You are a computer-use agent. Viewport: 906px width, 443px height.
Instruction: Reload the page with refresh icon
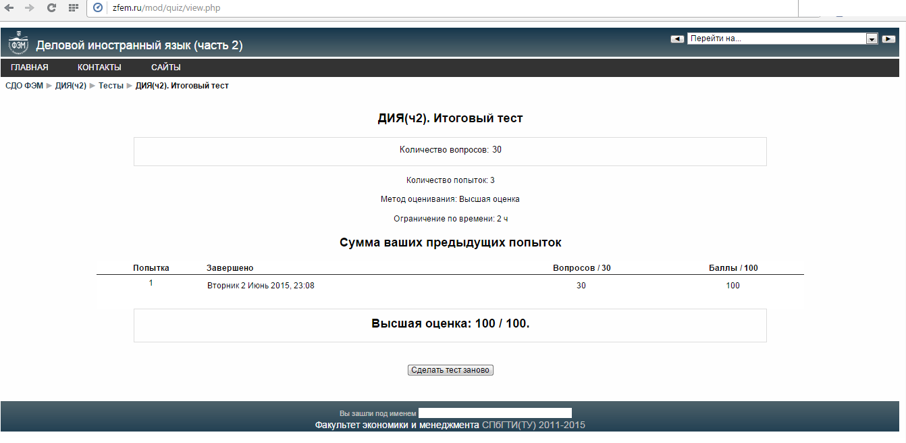pos(51,7)
